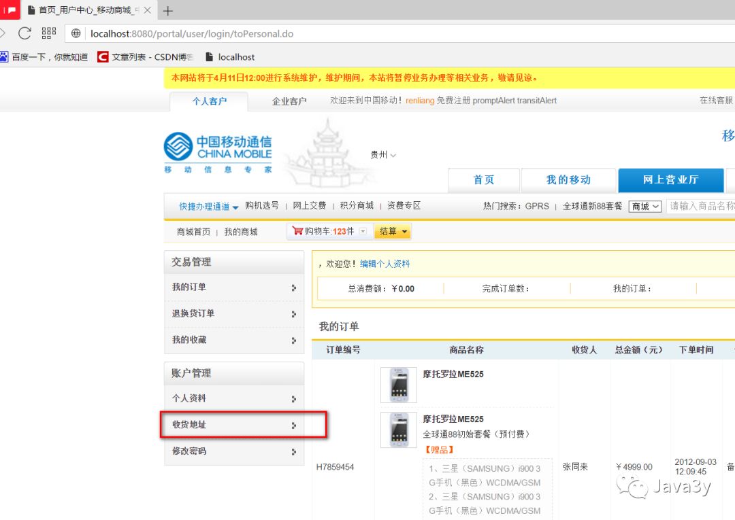Switch to the 企业客户 tab
This screenshot has height=520, width=735.
(289, 101)
